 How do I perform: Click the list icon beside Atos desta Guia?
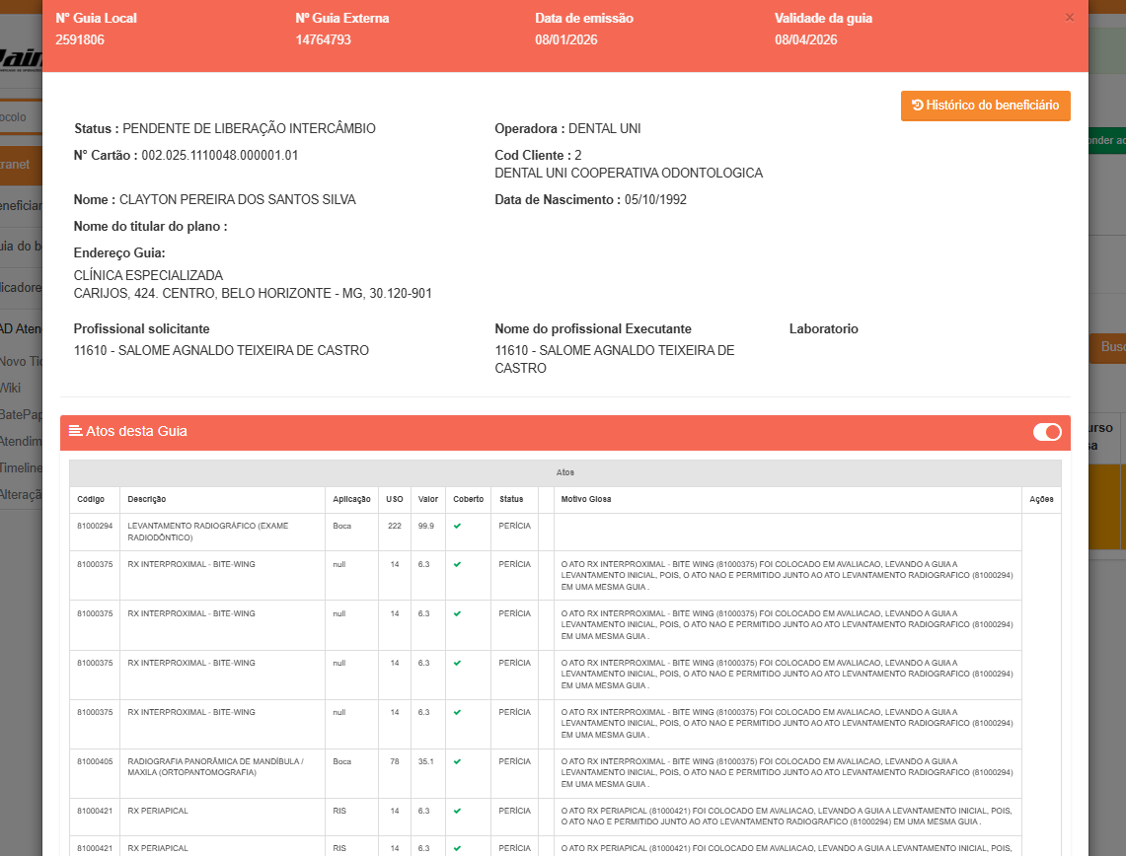tap(75, 431)
